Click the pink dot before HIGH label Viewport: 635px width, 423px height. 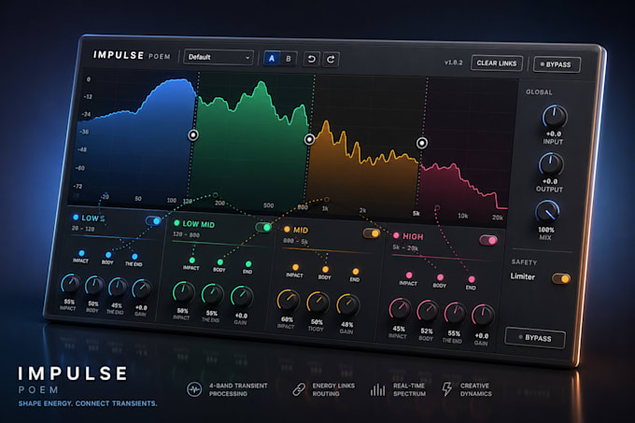click(396, 235)
